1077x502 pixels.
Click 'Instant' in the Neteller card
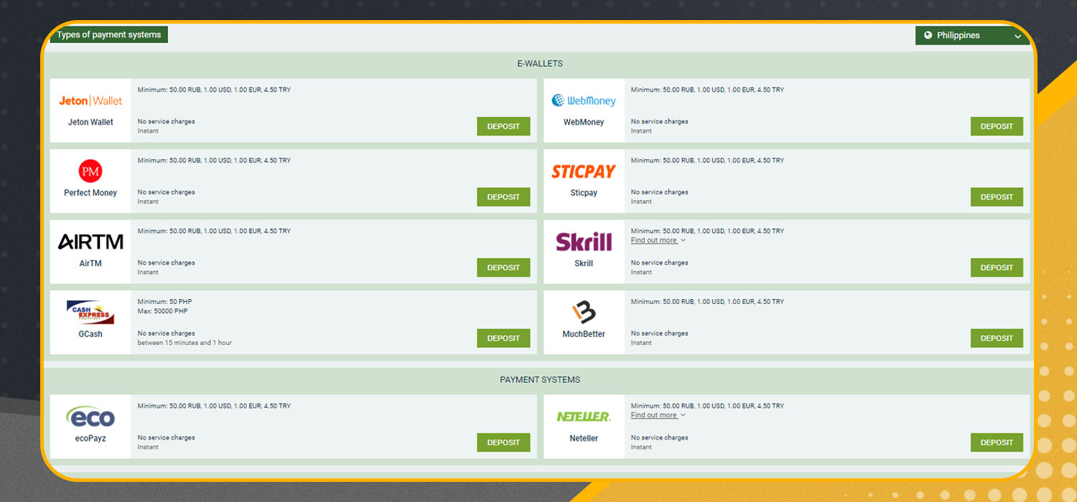pyautogui.click(x=641, y=447)
